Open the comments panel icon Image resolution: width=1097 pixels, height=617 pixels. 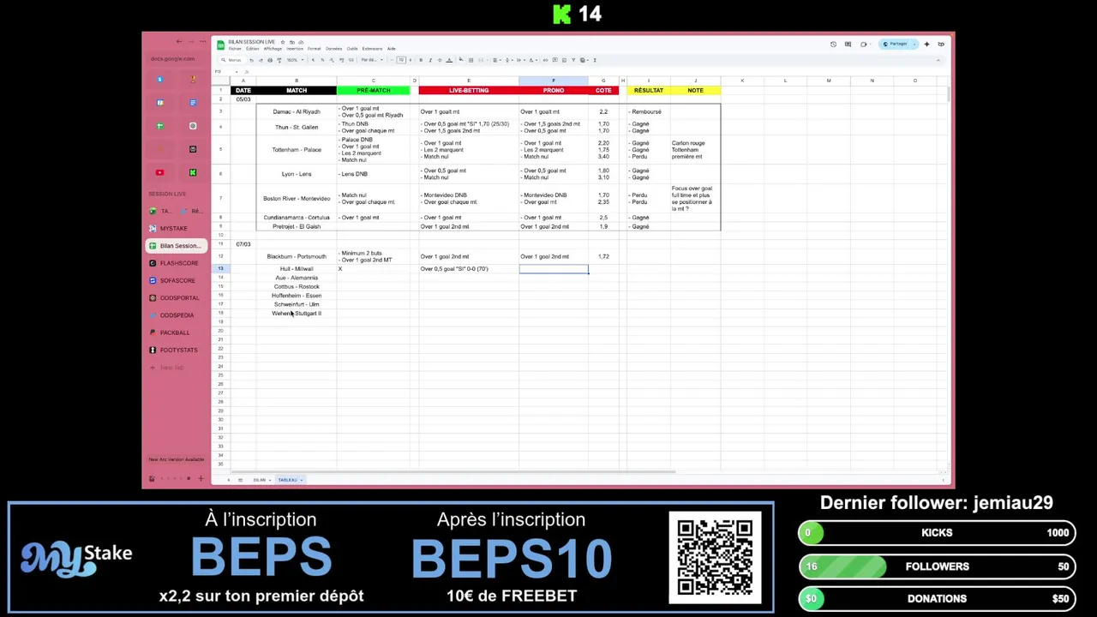coord(848,45)
